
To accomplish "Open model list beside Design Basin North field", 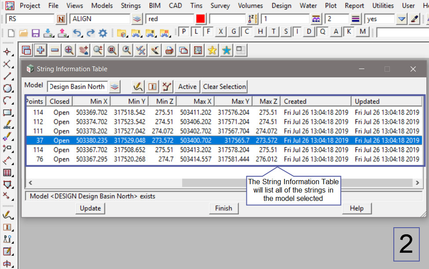I will click(x=114, y=87).
